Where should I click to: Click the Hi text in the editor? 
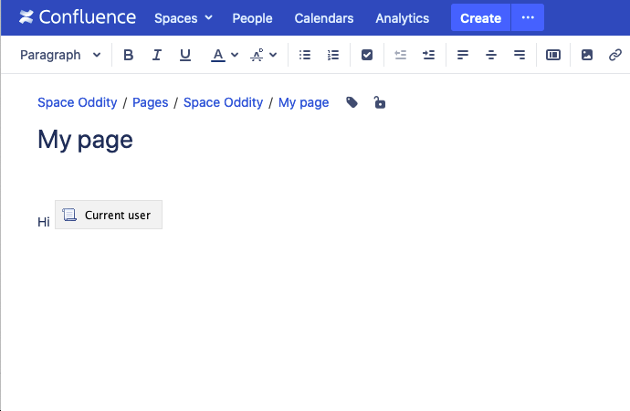point(44,222)
